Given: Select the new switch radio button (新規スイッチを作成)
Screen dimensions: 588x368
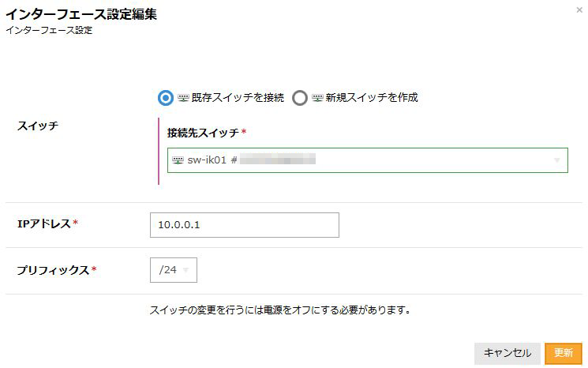Looking at the screenshot, I should [300, 98].
